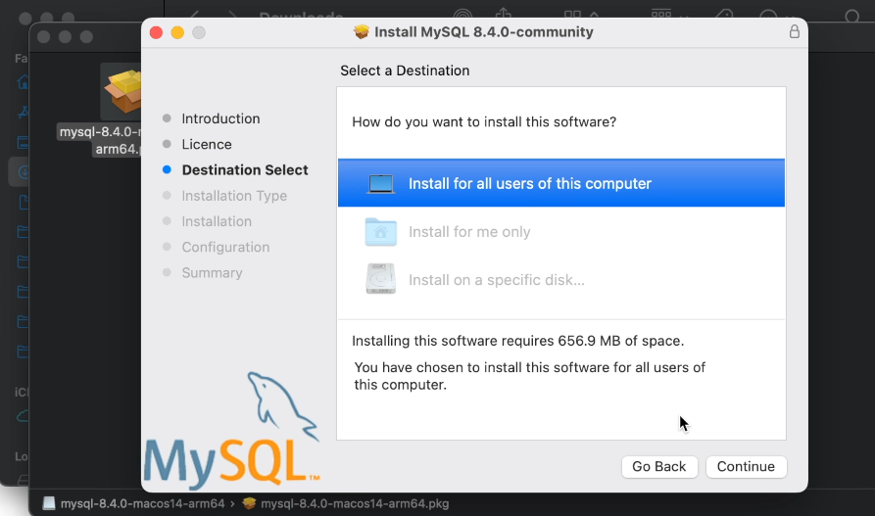Click the AirDrop icon in Finder toolbar
Viewport: 875px width, 516px height.
point(462,16)
